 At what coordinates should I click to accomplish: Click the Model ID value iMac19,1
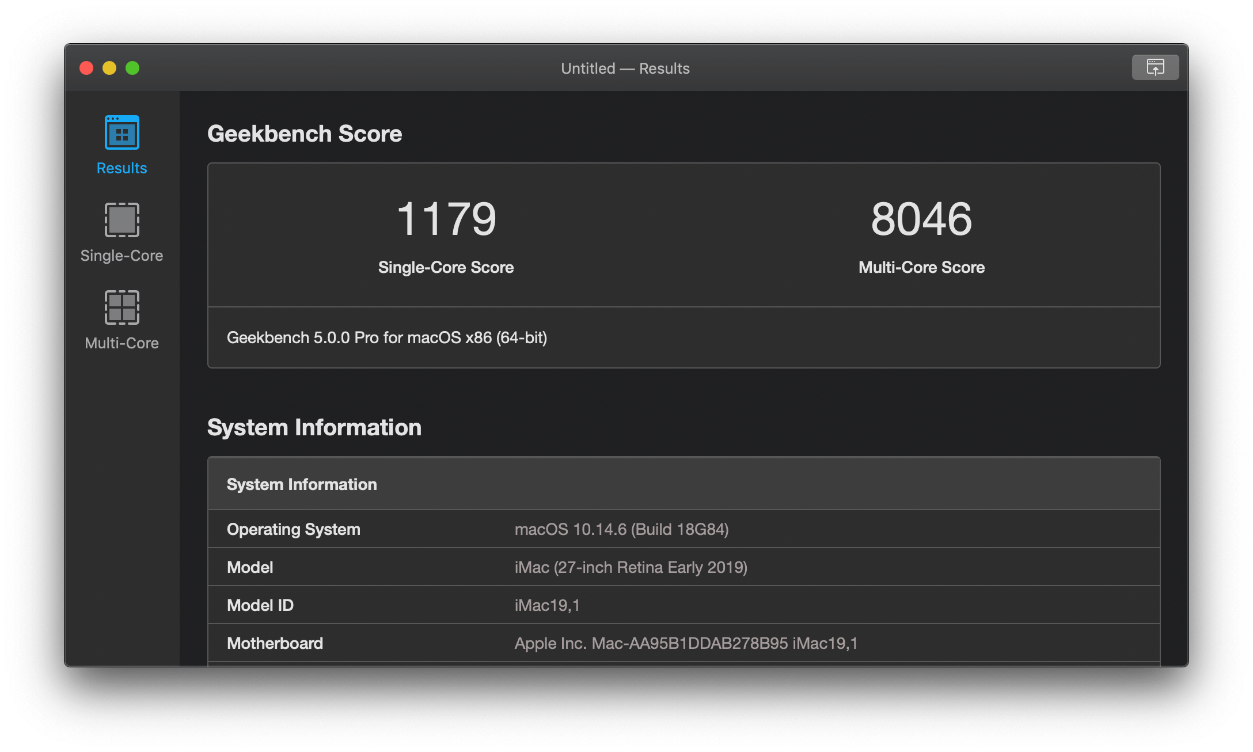click(548, 605)
